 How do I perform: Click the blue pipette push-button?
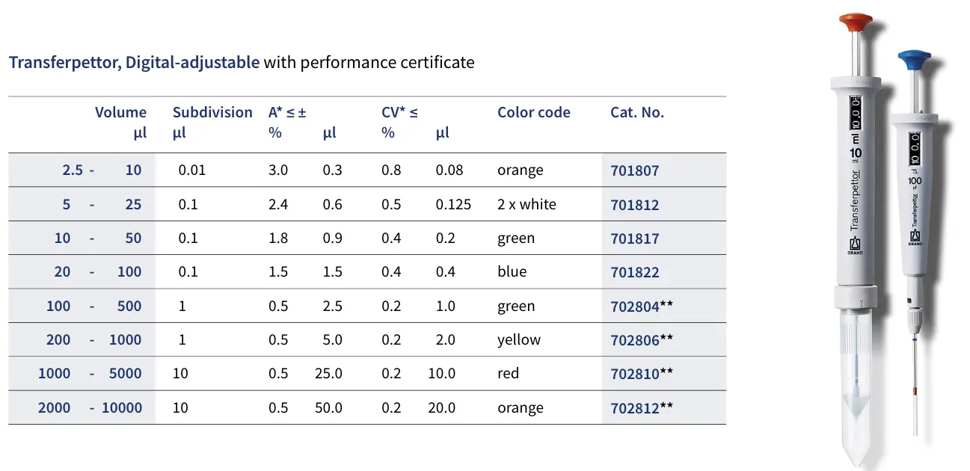(915, 58)
